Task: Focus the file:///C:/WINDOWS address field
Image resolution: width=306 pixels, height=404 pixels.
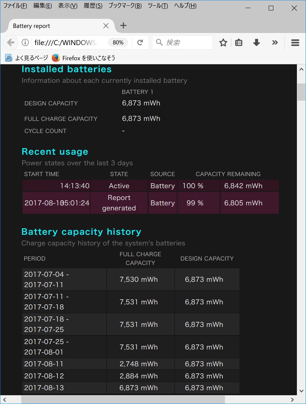Action: pos(66,42)
